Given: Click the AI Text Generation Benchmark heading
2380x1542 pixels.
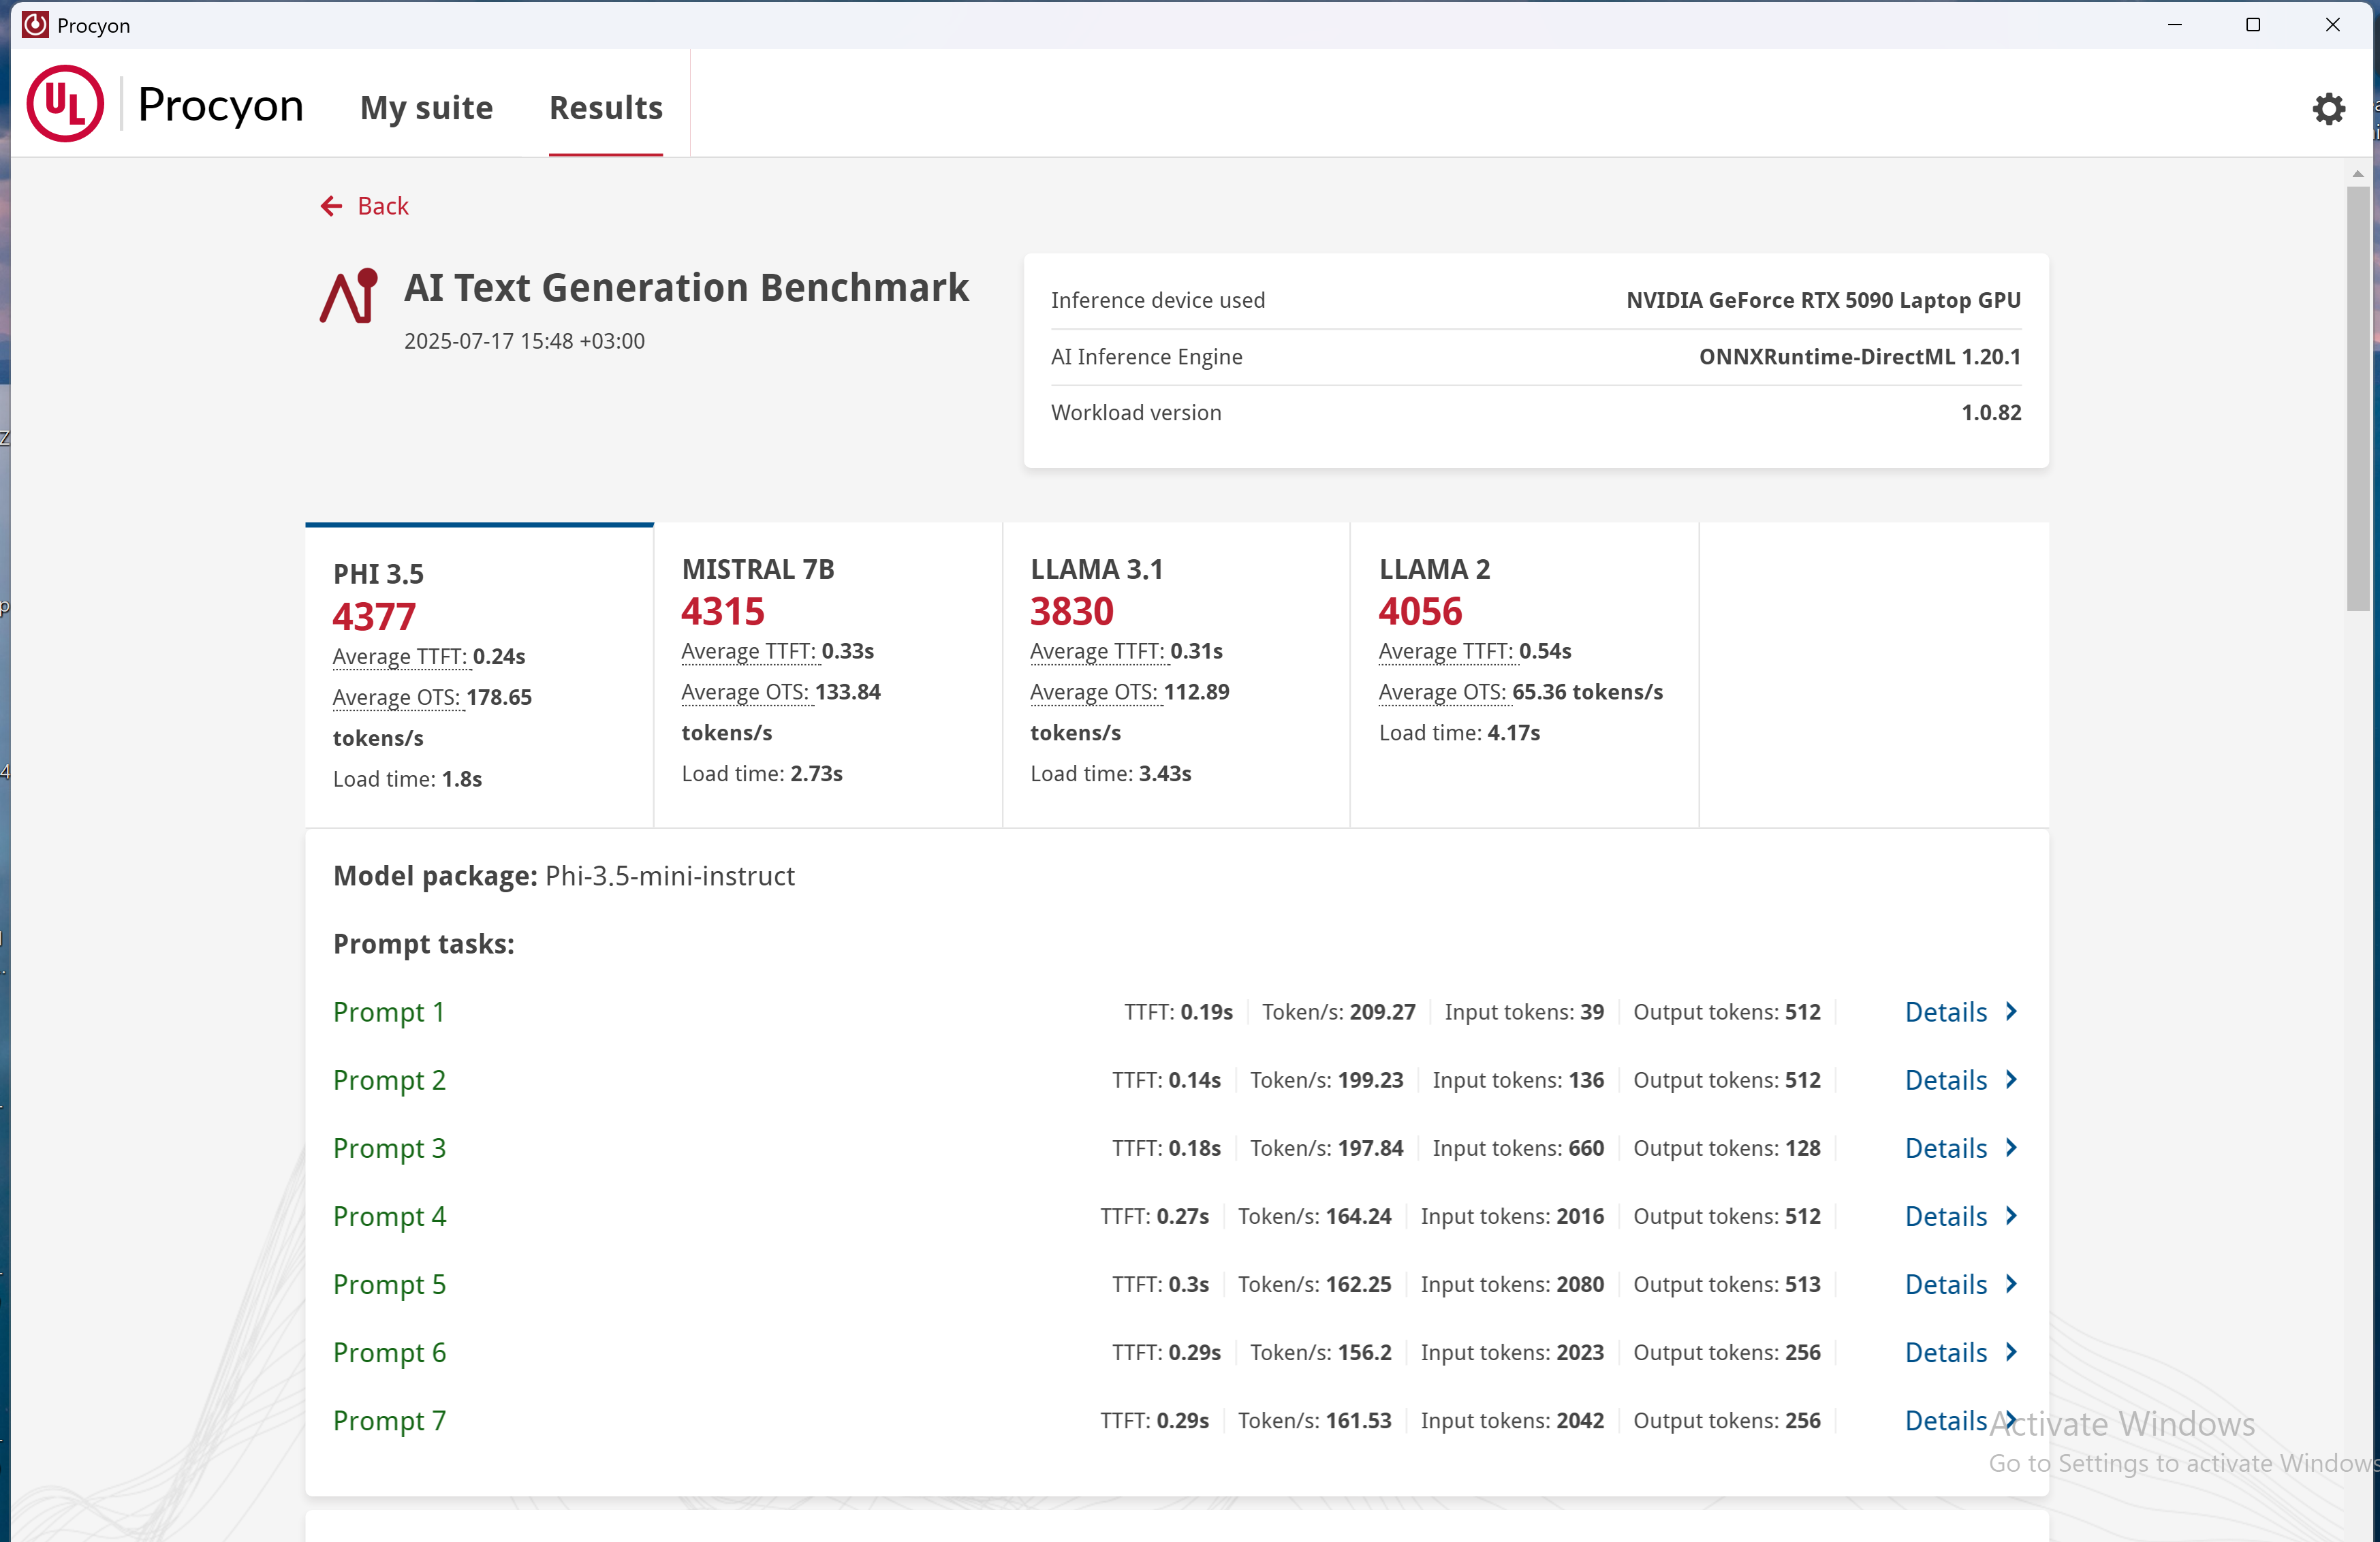Looking at the screenshot, I should click(x=686, y=288).
